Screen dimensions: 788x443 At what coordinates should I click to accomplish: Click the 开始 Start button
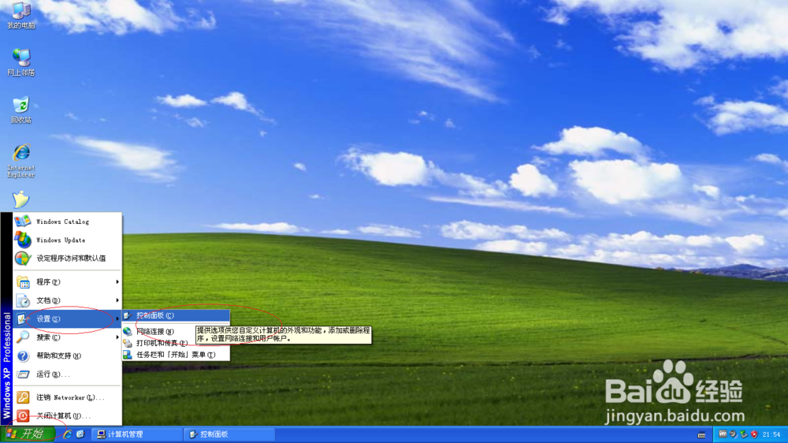click(28, 434)
